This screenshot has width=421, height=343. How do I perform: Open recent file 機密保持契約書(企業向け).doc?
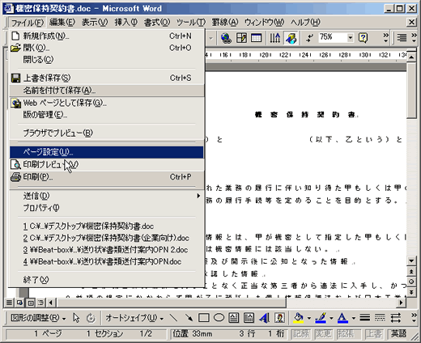click(106, 238)
